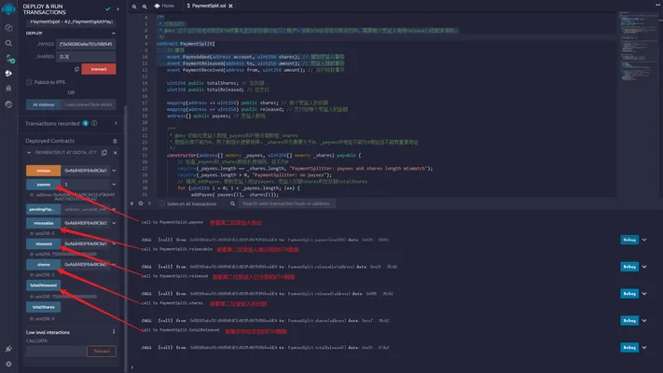Screen dimensions: 663x373
Task: Open the Plugin manager icon near bottom
Action: click(x=8, y=349)
